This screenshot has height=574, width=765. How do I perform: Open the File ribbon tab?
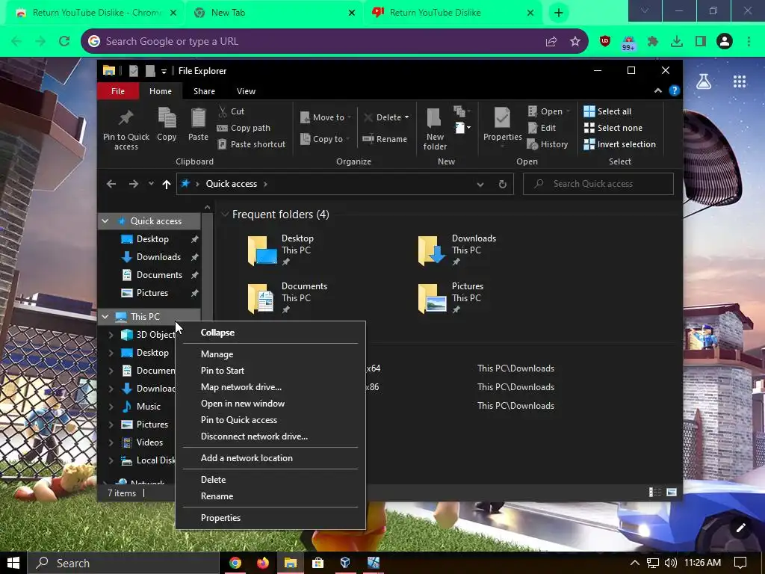117,91
